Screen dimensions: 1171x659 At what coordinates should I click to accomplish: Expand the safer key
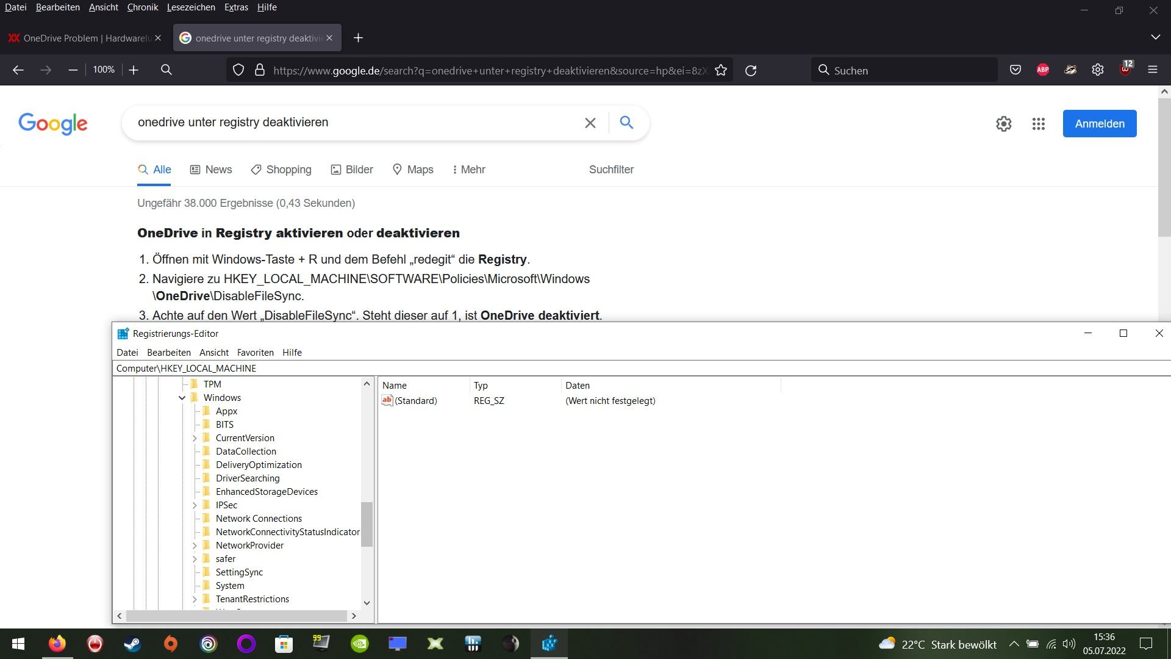pos(195,559)
